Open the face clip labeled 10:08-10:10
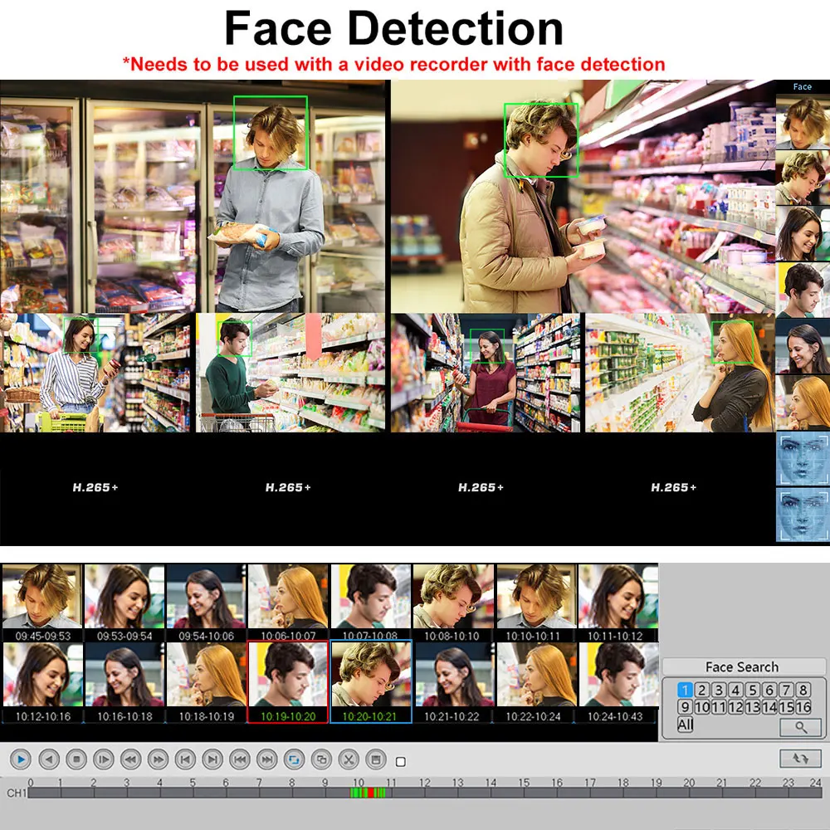830x830 pixels. pos(453,603)
